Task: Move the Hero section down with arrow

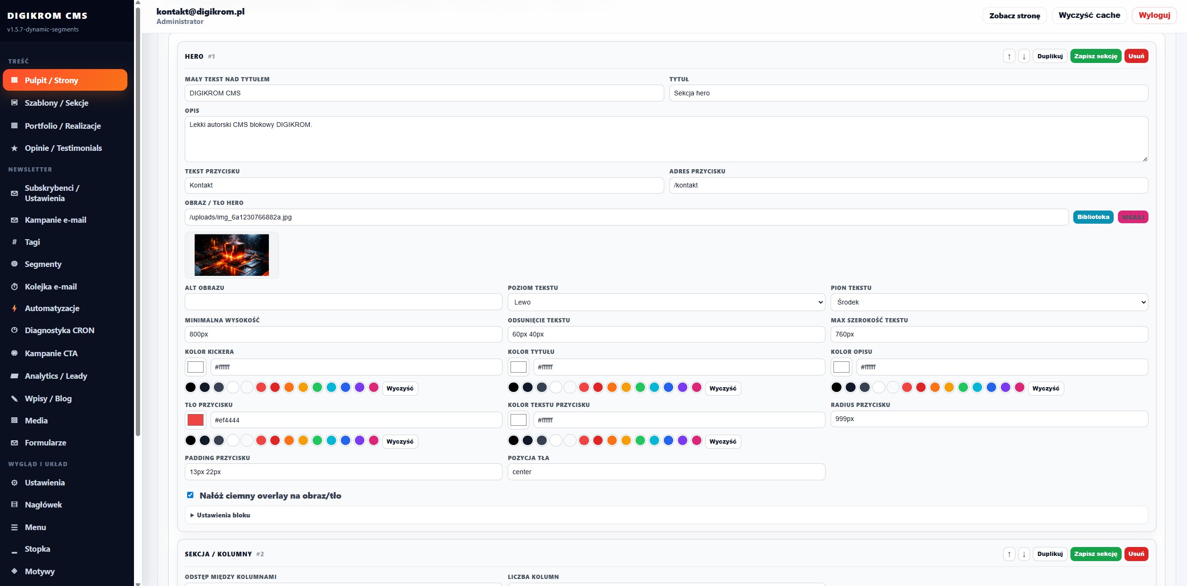Action: tap(1024, 56)
